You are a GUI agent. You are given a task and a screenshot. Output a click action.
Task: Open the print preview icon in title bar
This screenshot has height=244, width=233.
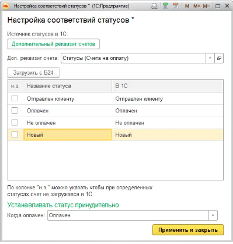pyautogui.click(x=155, y=6)
